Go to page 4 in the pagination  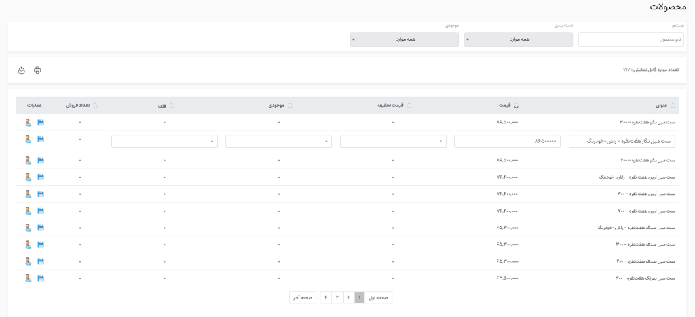pyautogui.click(x=326, y=297)
